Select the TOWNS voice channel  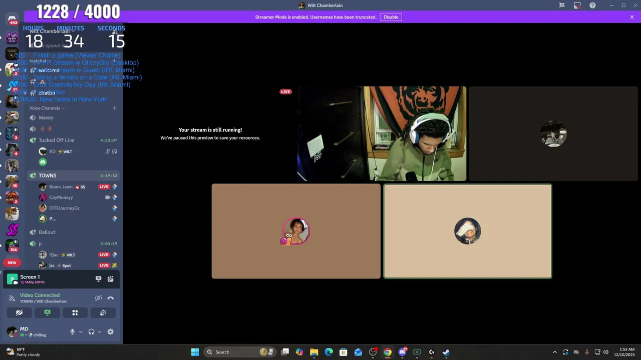coord(73,175)
